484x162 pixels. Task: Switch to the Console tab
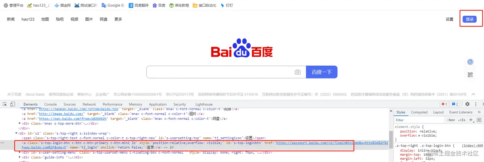[51, 104]
